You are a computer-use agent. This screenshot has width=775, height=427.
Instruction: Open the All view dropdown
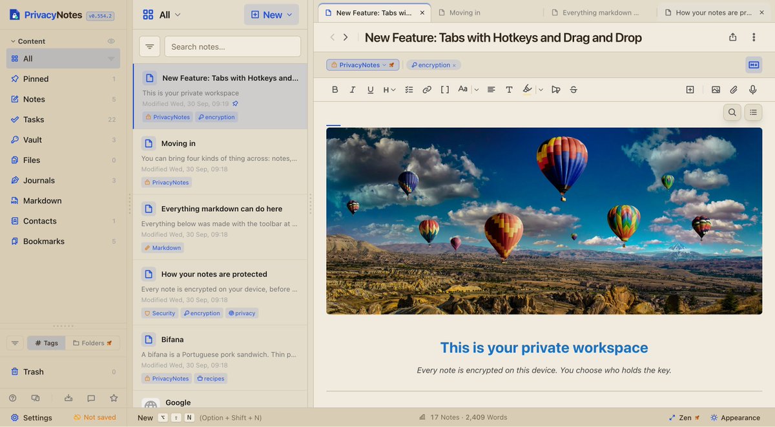[162, 15]
